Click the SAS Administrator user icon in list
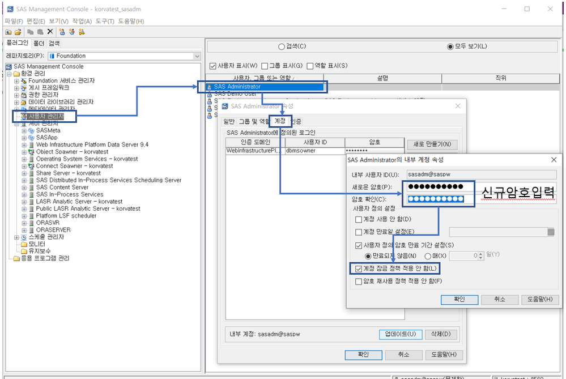Image resolution: width=566 pixels, height=379 pixels. (x=210, y=87)
